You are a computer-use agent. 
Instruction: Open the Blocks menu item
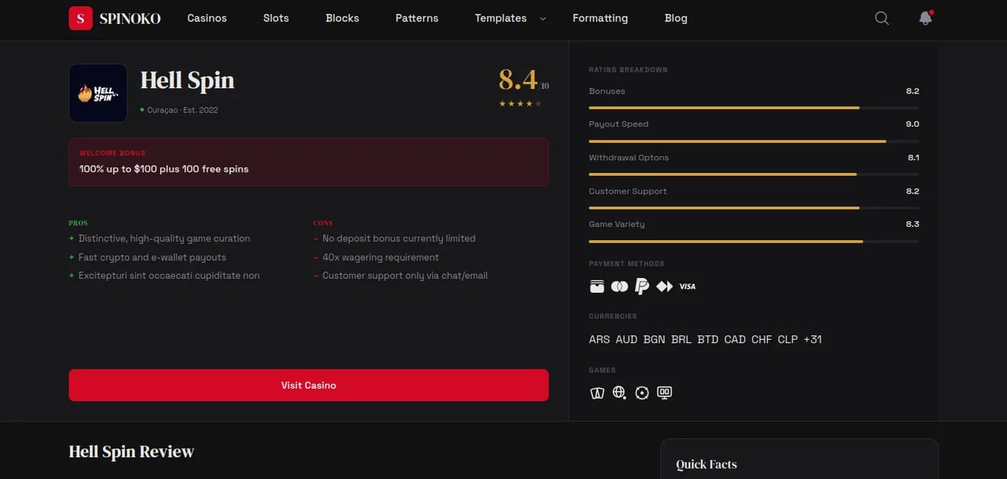(342, 18)
